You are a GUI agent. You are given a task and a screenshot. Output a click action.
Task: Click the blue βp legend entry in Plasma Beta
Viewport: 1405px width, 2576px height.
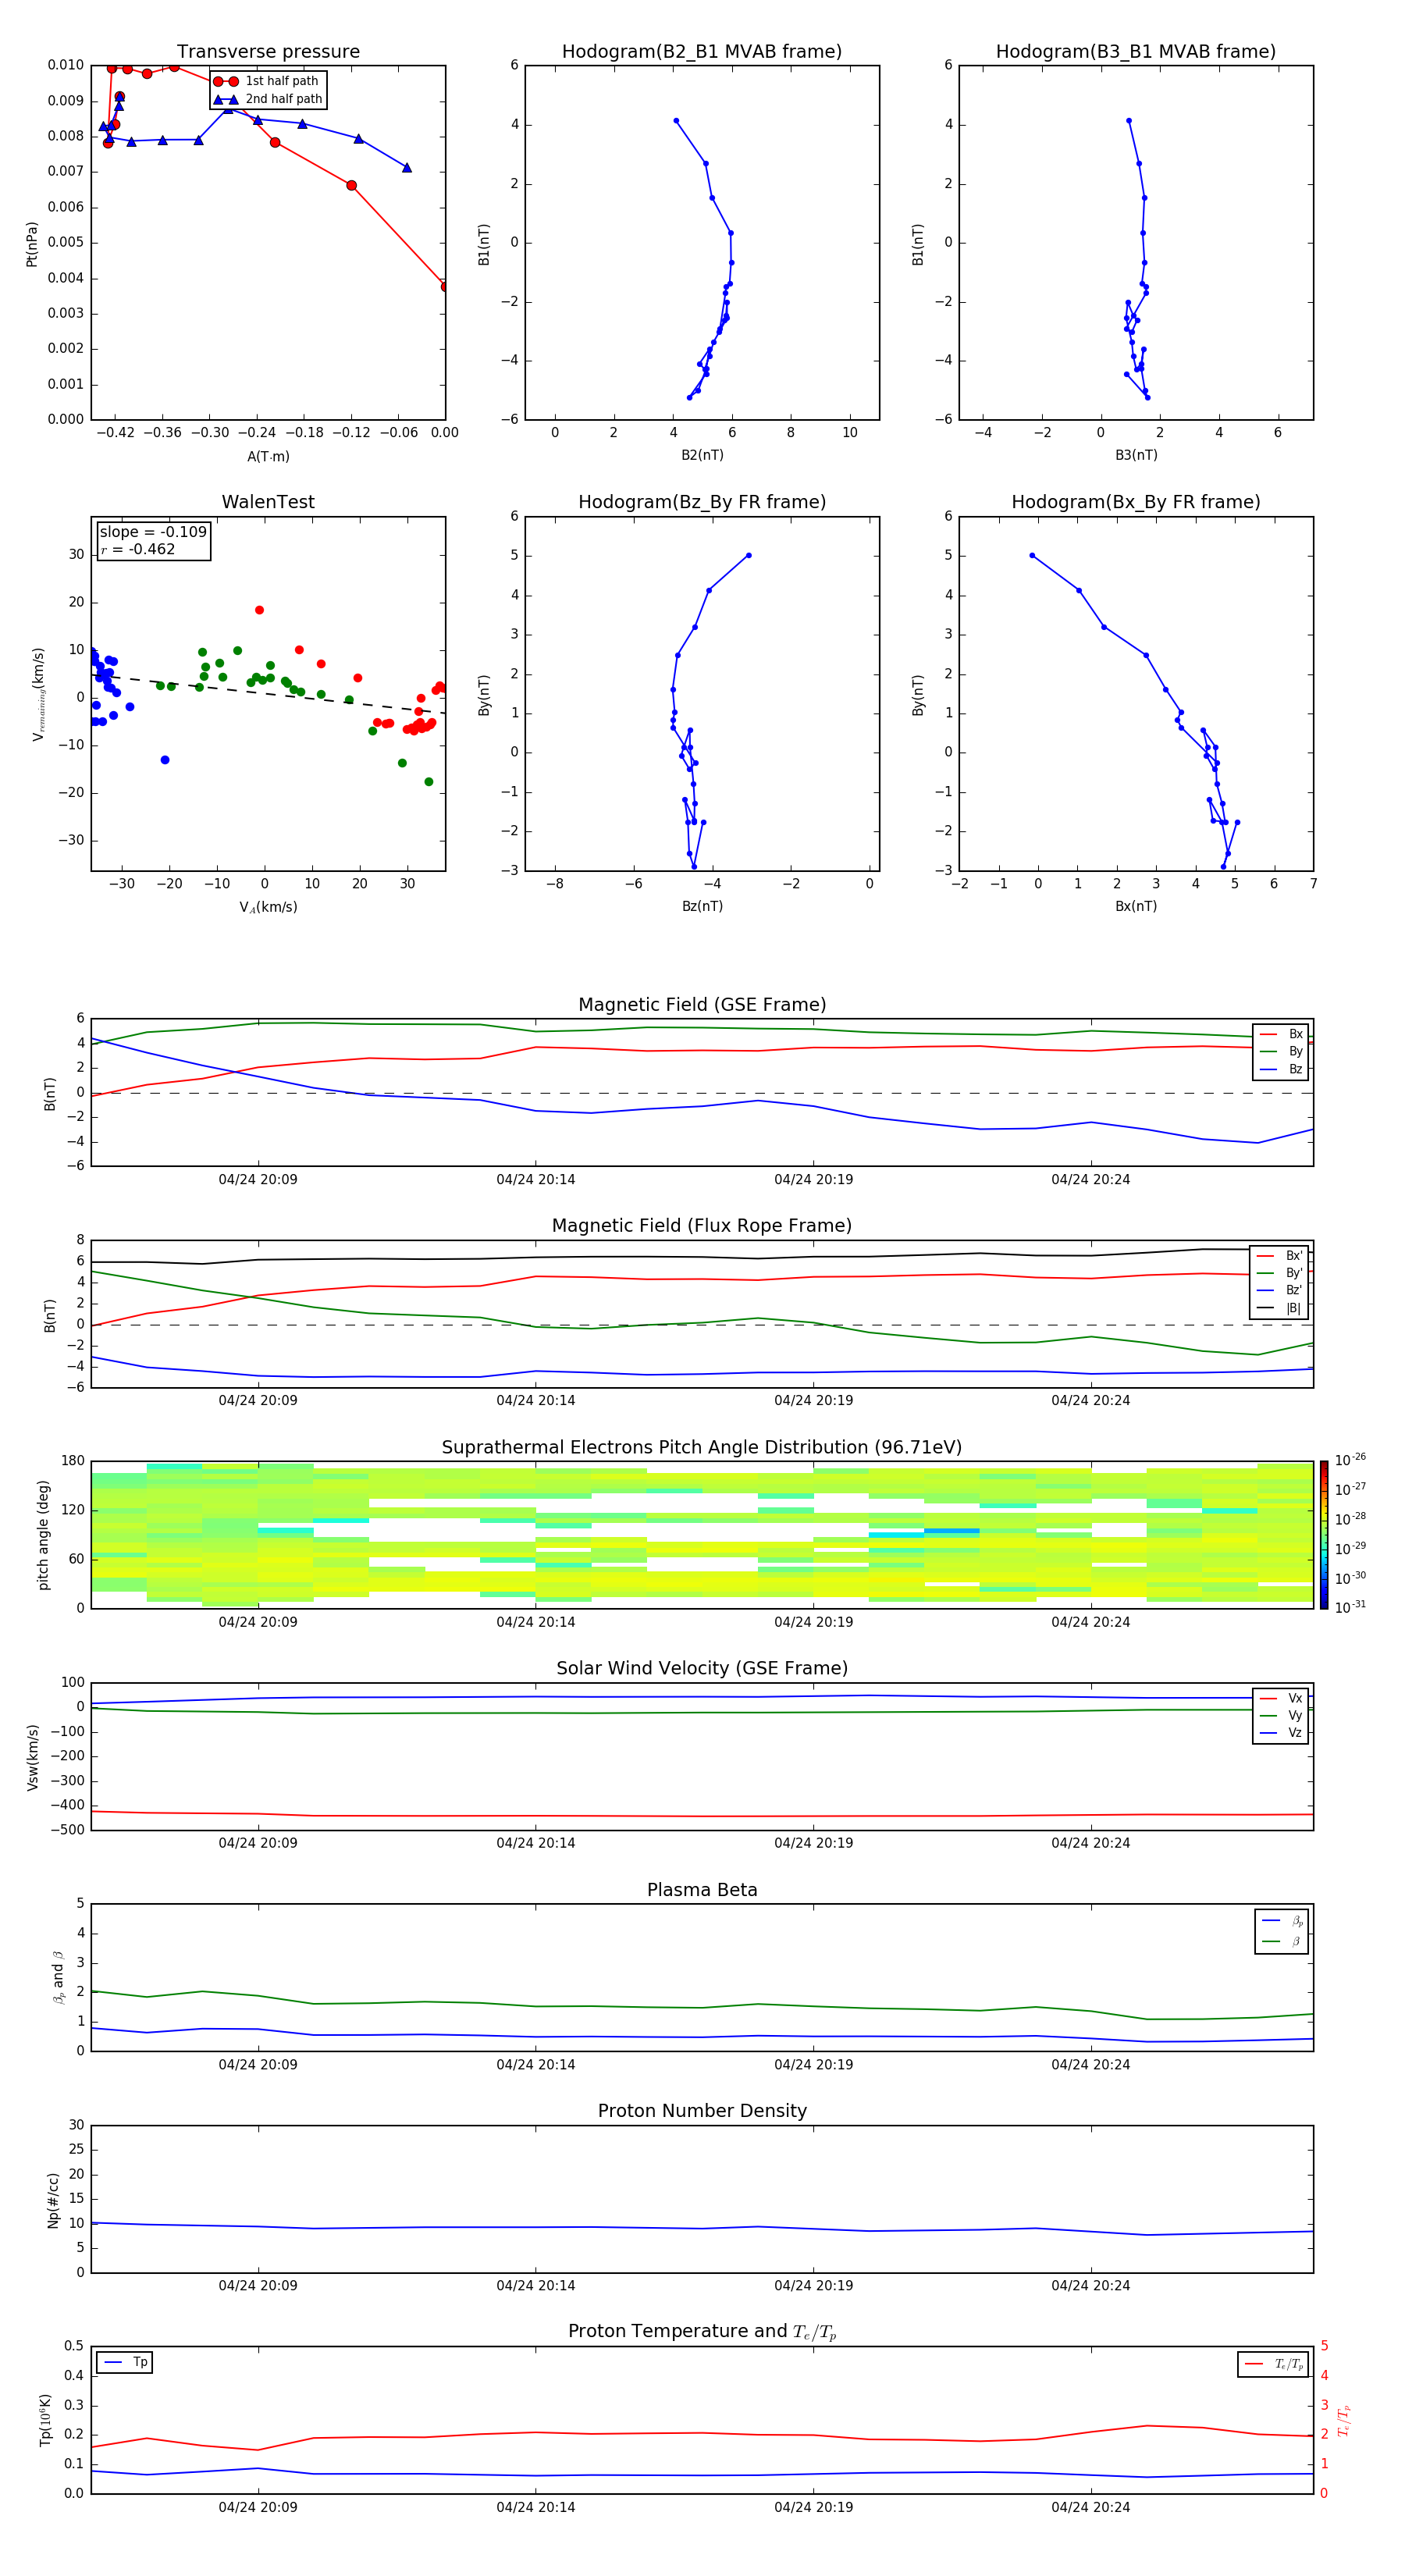1282,1921
